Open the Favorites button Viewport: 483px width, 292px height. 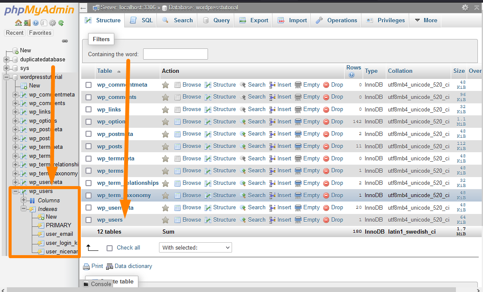point(40,33)
